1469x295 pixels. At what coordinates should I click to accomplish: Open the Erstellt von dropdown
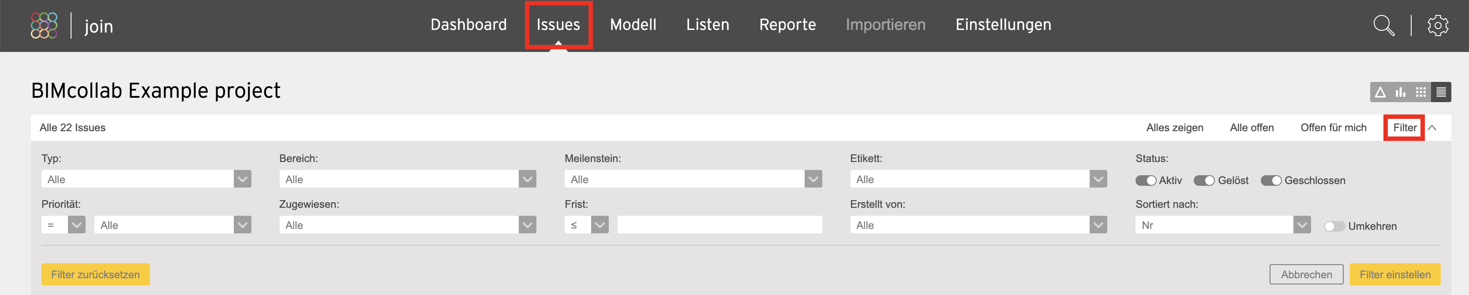tap(978, 225)
